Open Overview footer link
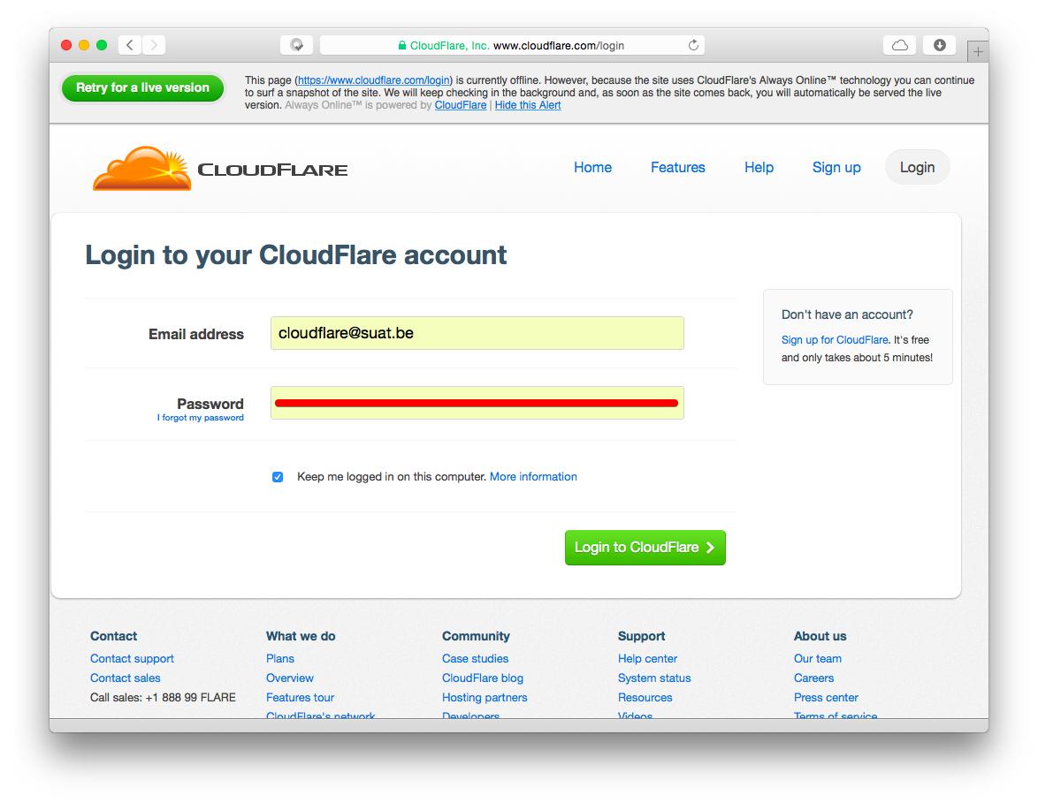Image resolution: width=1038 pixels, height=803 pixels. pos(290,678)
